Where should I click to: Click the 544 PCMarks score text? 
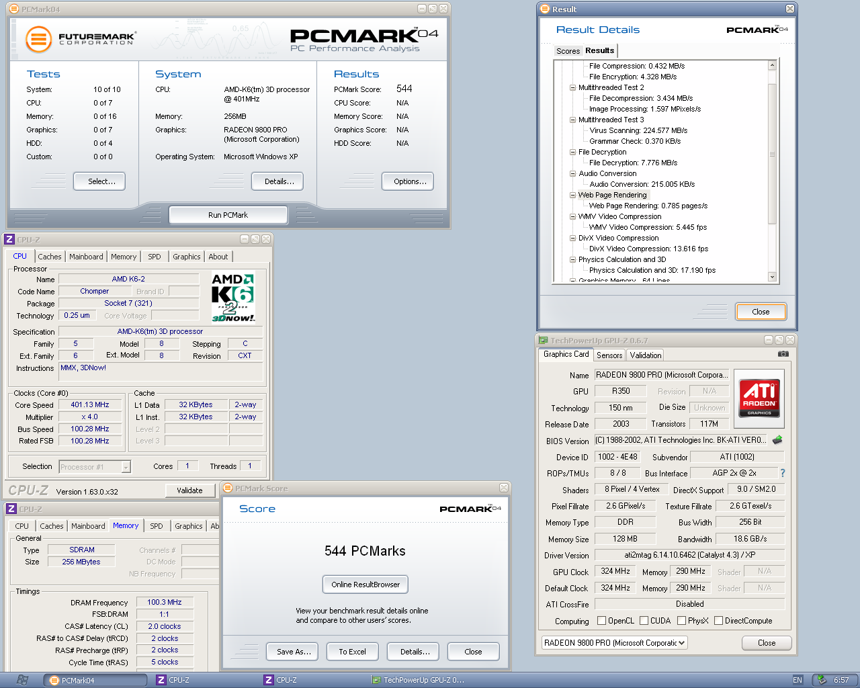(365, 551)
